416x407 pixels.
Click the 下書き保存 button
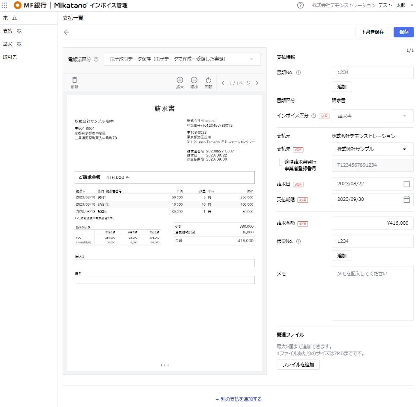pos(372,32)
